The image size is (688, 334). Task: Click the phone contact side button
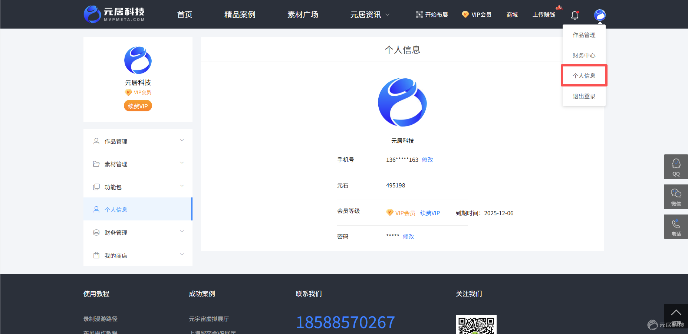[676, 227]
